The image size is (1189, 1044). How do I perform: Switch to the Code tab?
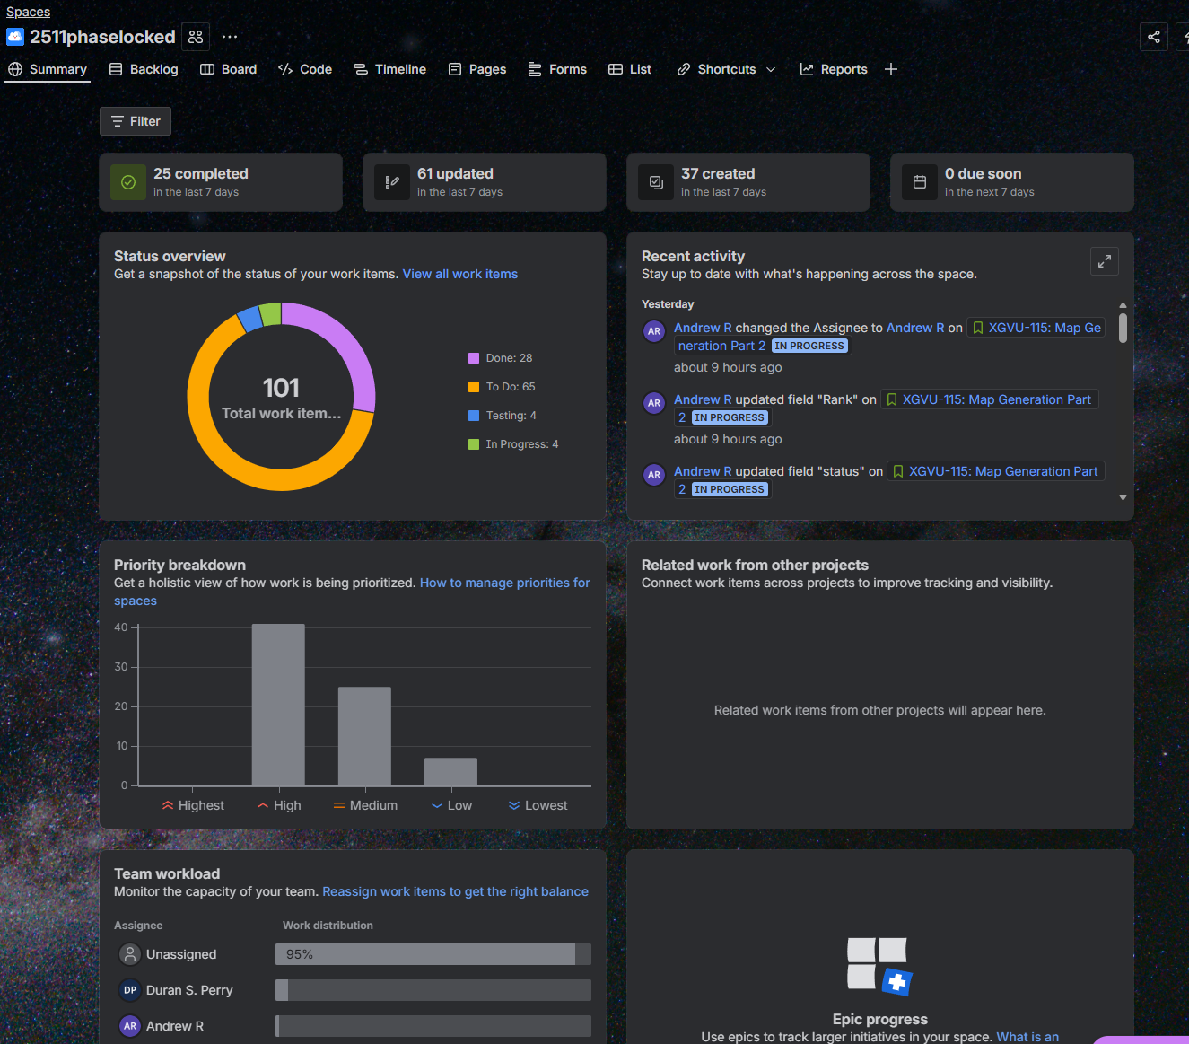[x=305, y=69]
